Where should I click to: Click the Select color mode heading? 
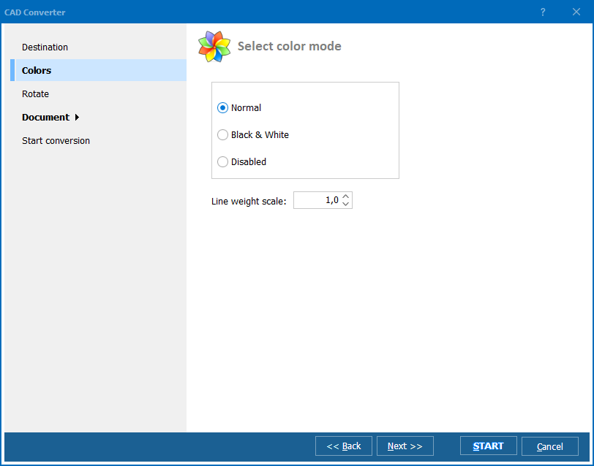point(289,46)
